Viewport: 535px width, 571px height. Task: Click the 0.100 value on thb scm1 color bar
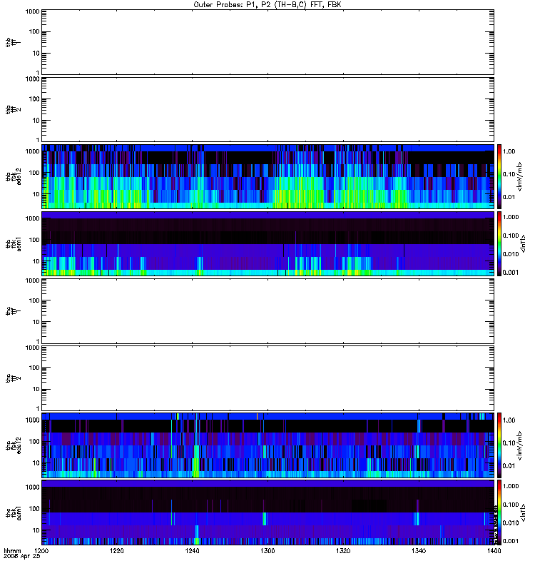[511, 236]
